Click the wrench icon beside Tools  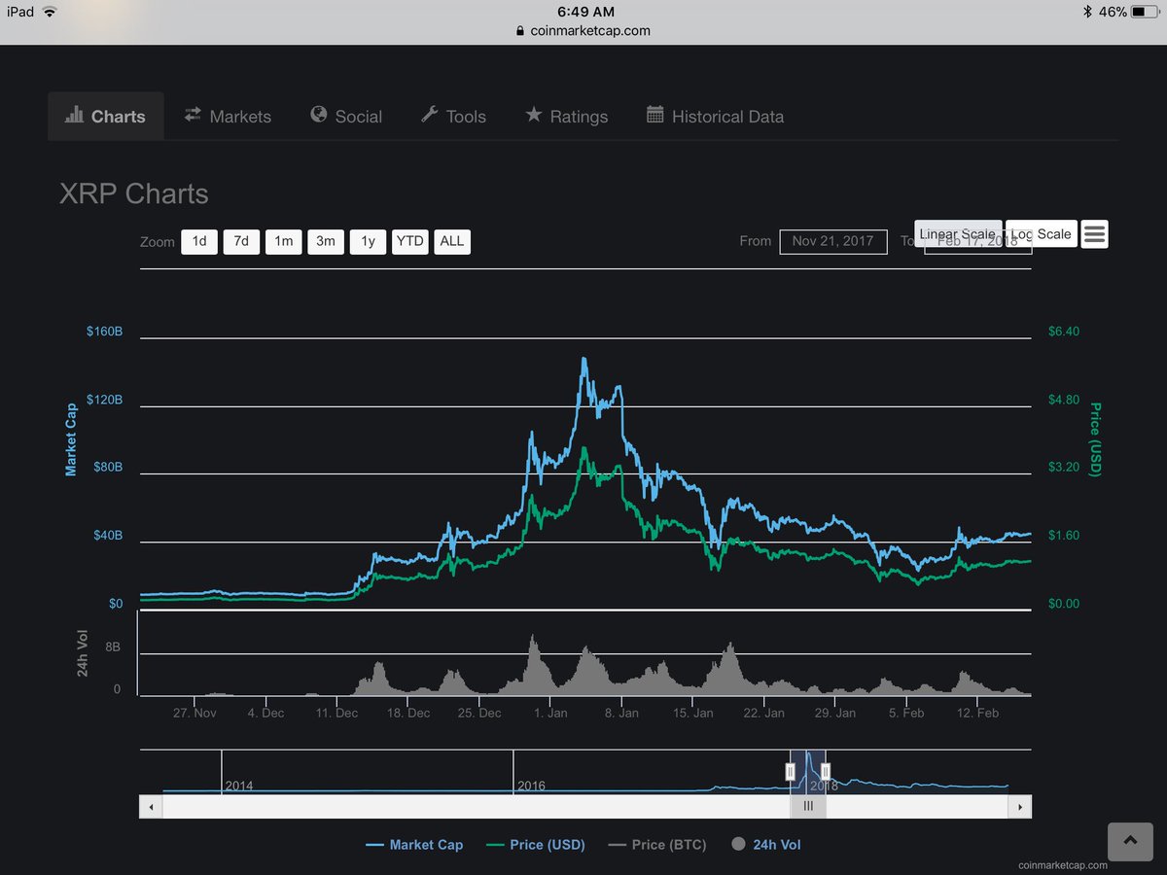429,115
